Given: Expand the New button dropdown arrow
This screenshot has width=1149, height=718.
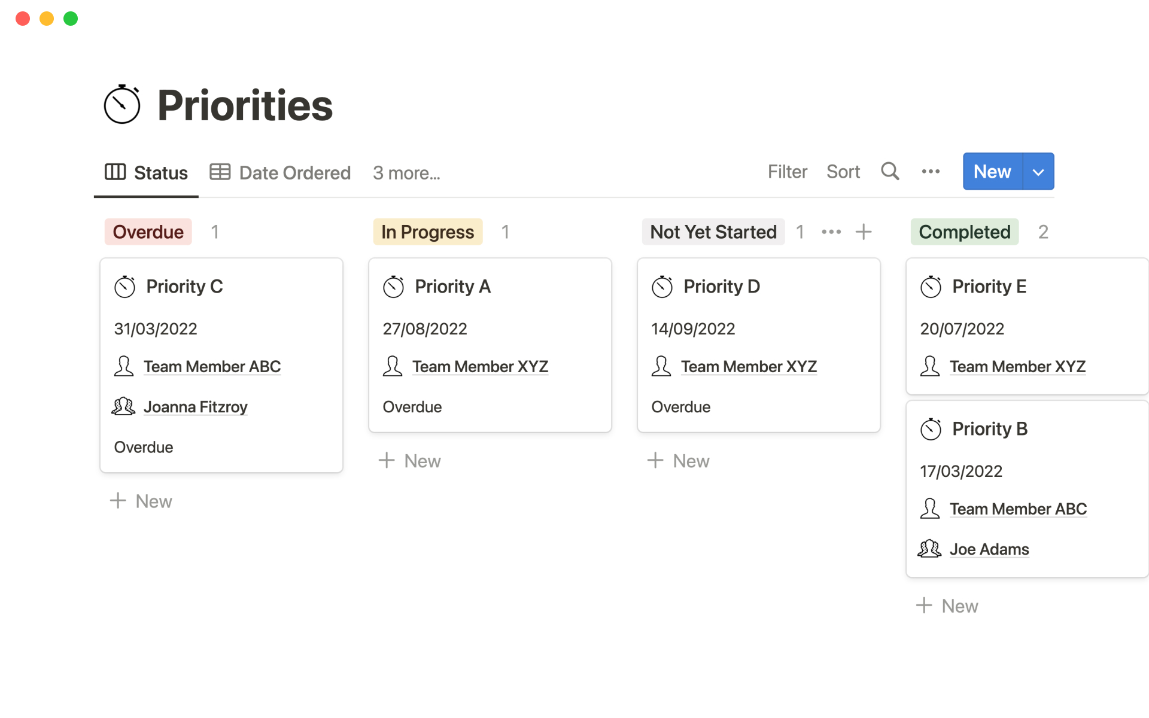Looking at the screenshot, I should click(1038, 172).
